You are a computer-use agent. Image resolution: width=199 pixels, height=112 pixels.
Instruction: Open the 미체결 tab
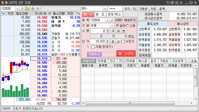(102, 61)
